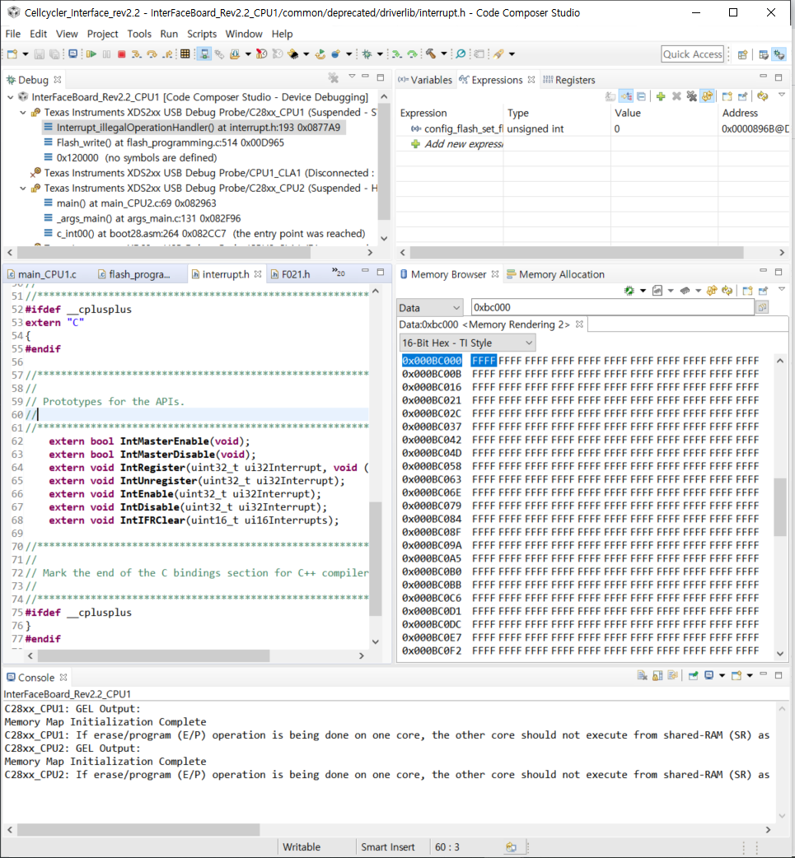
Task: Open the Debug view menu triangle
Action: tap(352, 77)
